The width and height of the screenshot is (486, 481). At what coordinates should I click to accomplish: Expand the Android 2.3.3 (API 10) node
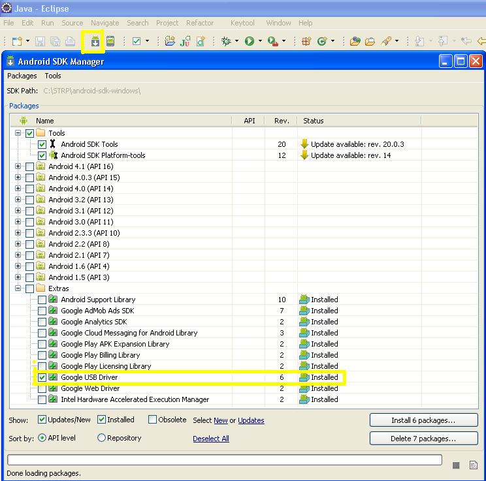pyautogui.click(x=18, y=233)
